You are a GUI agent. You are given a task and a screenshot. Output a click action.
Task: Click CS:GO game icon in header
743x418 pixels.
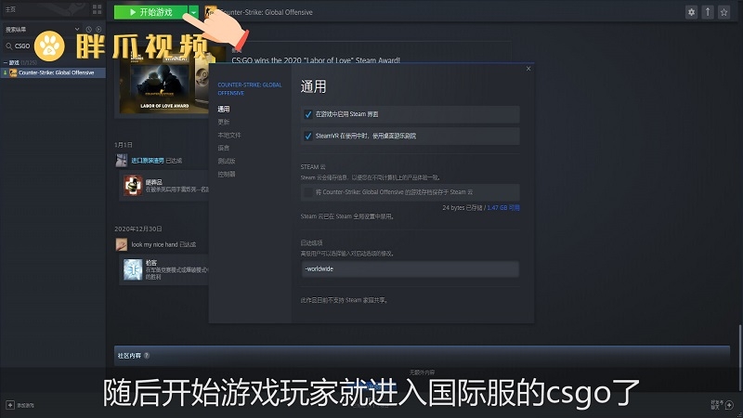click(211, 12)
